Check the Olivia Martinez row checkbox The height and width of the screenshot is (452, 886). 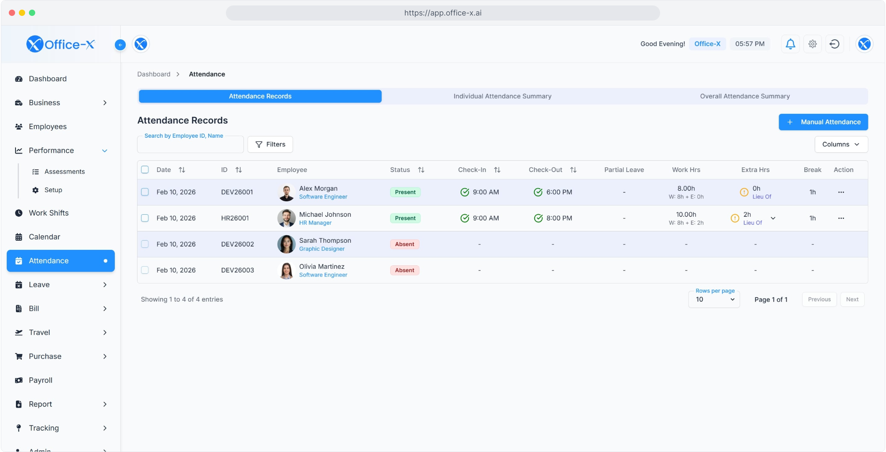145,270
